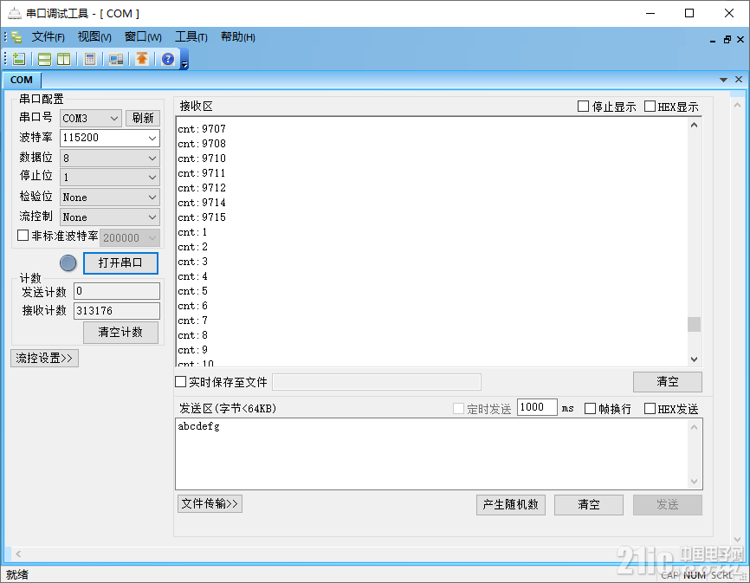Open the 200000 non-standard baud dropdown
Image resolution: width=750 pixels, height=583 pixels.
click(x=130, y=237)
